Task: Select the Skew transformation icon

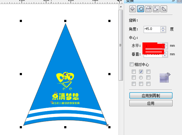Action: (164, 9)
